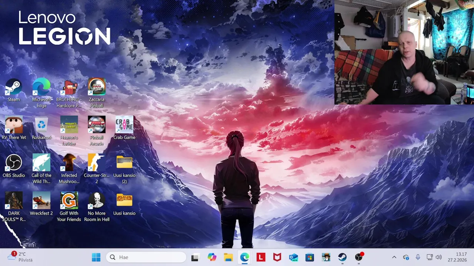Image resolution: width=474 pixels, height=266 pixels.
Task: Select the DARK SOULS desktop icon
Action: (14, 207)
